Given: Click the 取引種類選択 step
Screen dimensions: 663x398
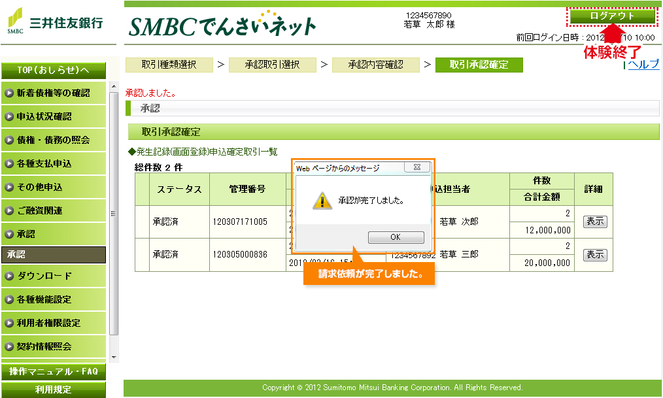Looking at the screenshot, I should pos(169,65).
